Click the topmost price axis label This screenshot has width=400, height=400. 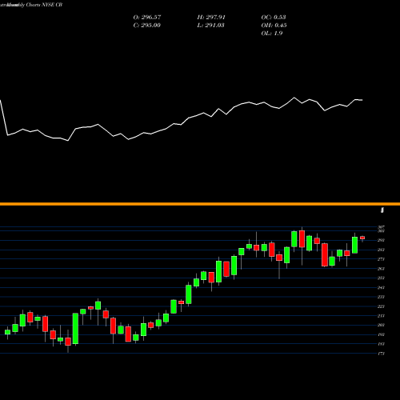click(x=381, y=227)
